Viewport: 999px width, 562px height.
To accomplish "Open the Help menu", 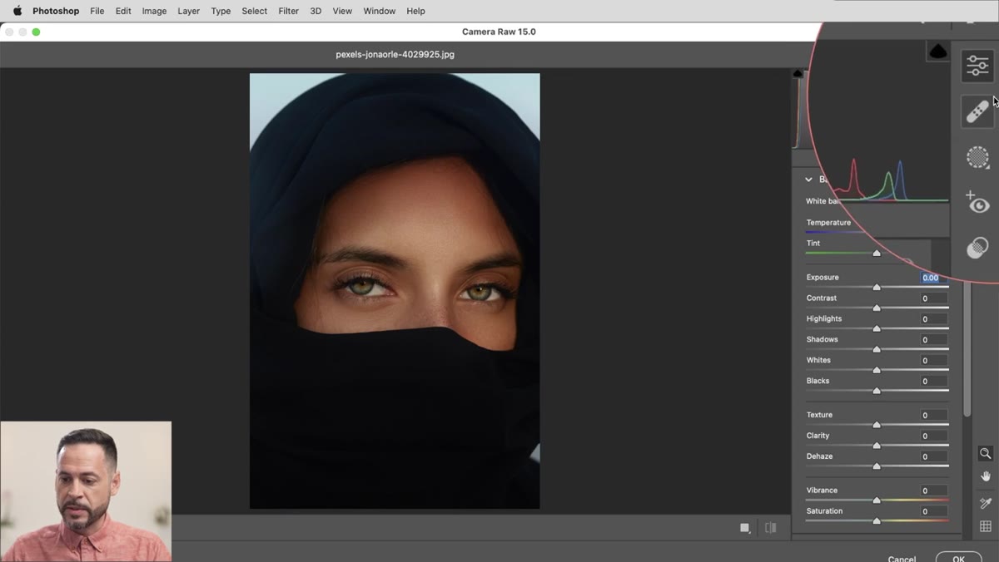I will tap(415, 11).
